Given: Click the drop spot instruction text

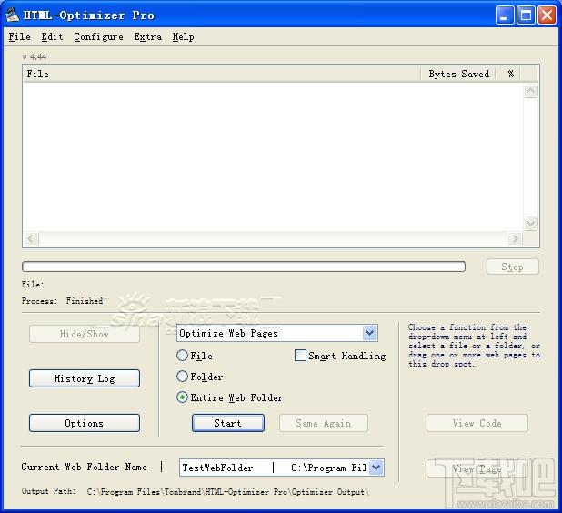Looking at the screenshot, I should click(474, 346).
